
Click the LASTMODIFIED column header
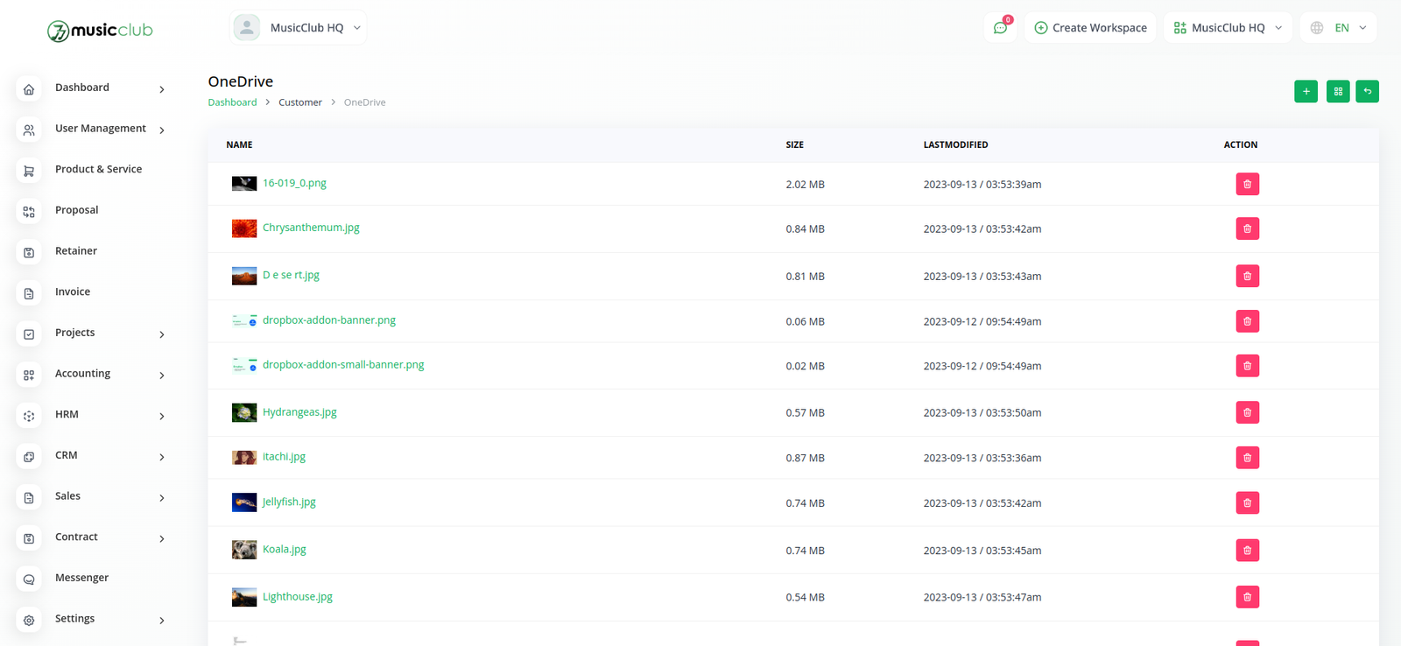pos(955,145)
